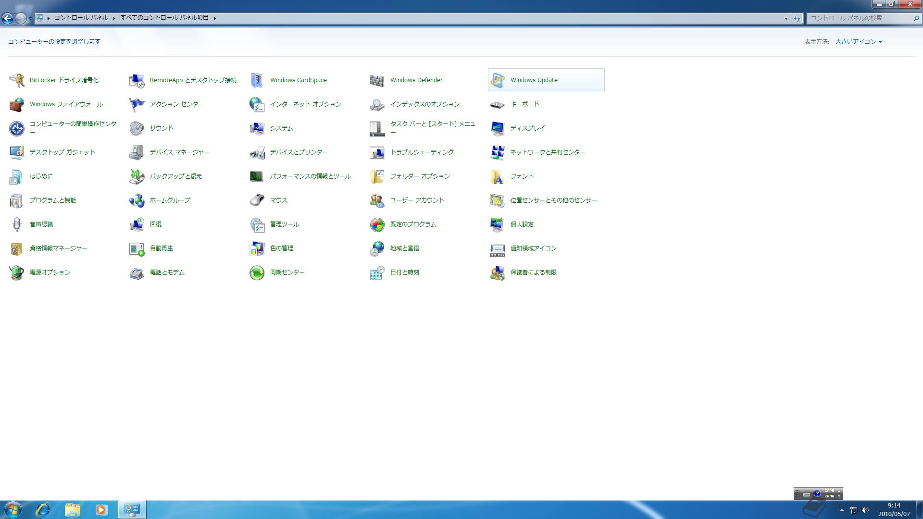
Task: Open the Windows ファイアウォール icon
Action: (17, 104)
